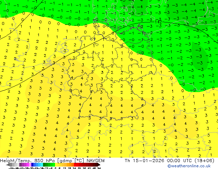Click the cyan legend swatch
This screenshot has width=218, height=169.
(42, 165)
